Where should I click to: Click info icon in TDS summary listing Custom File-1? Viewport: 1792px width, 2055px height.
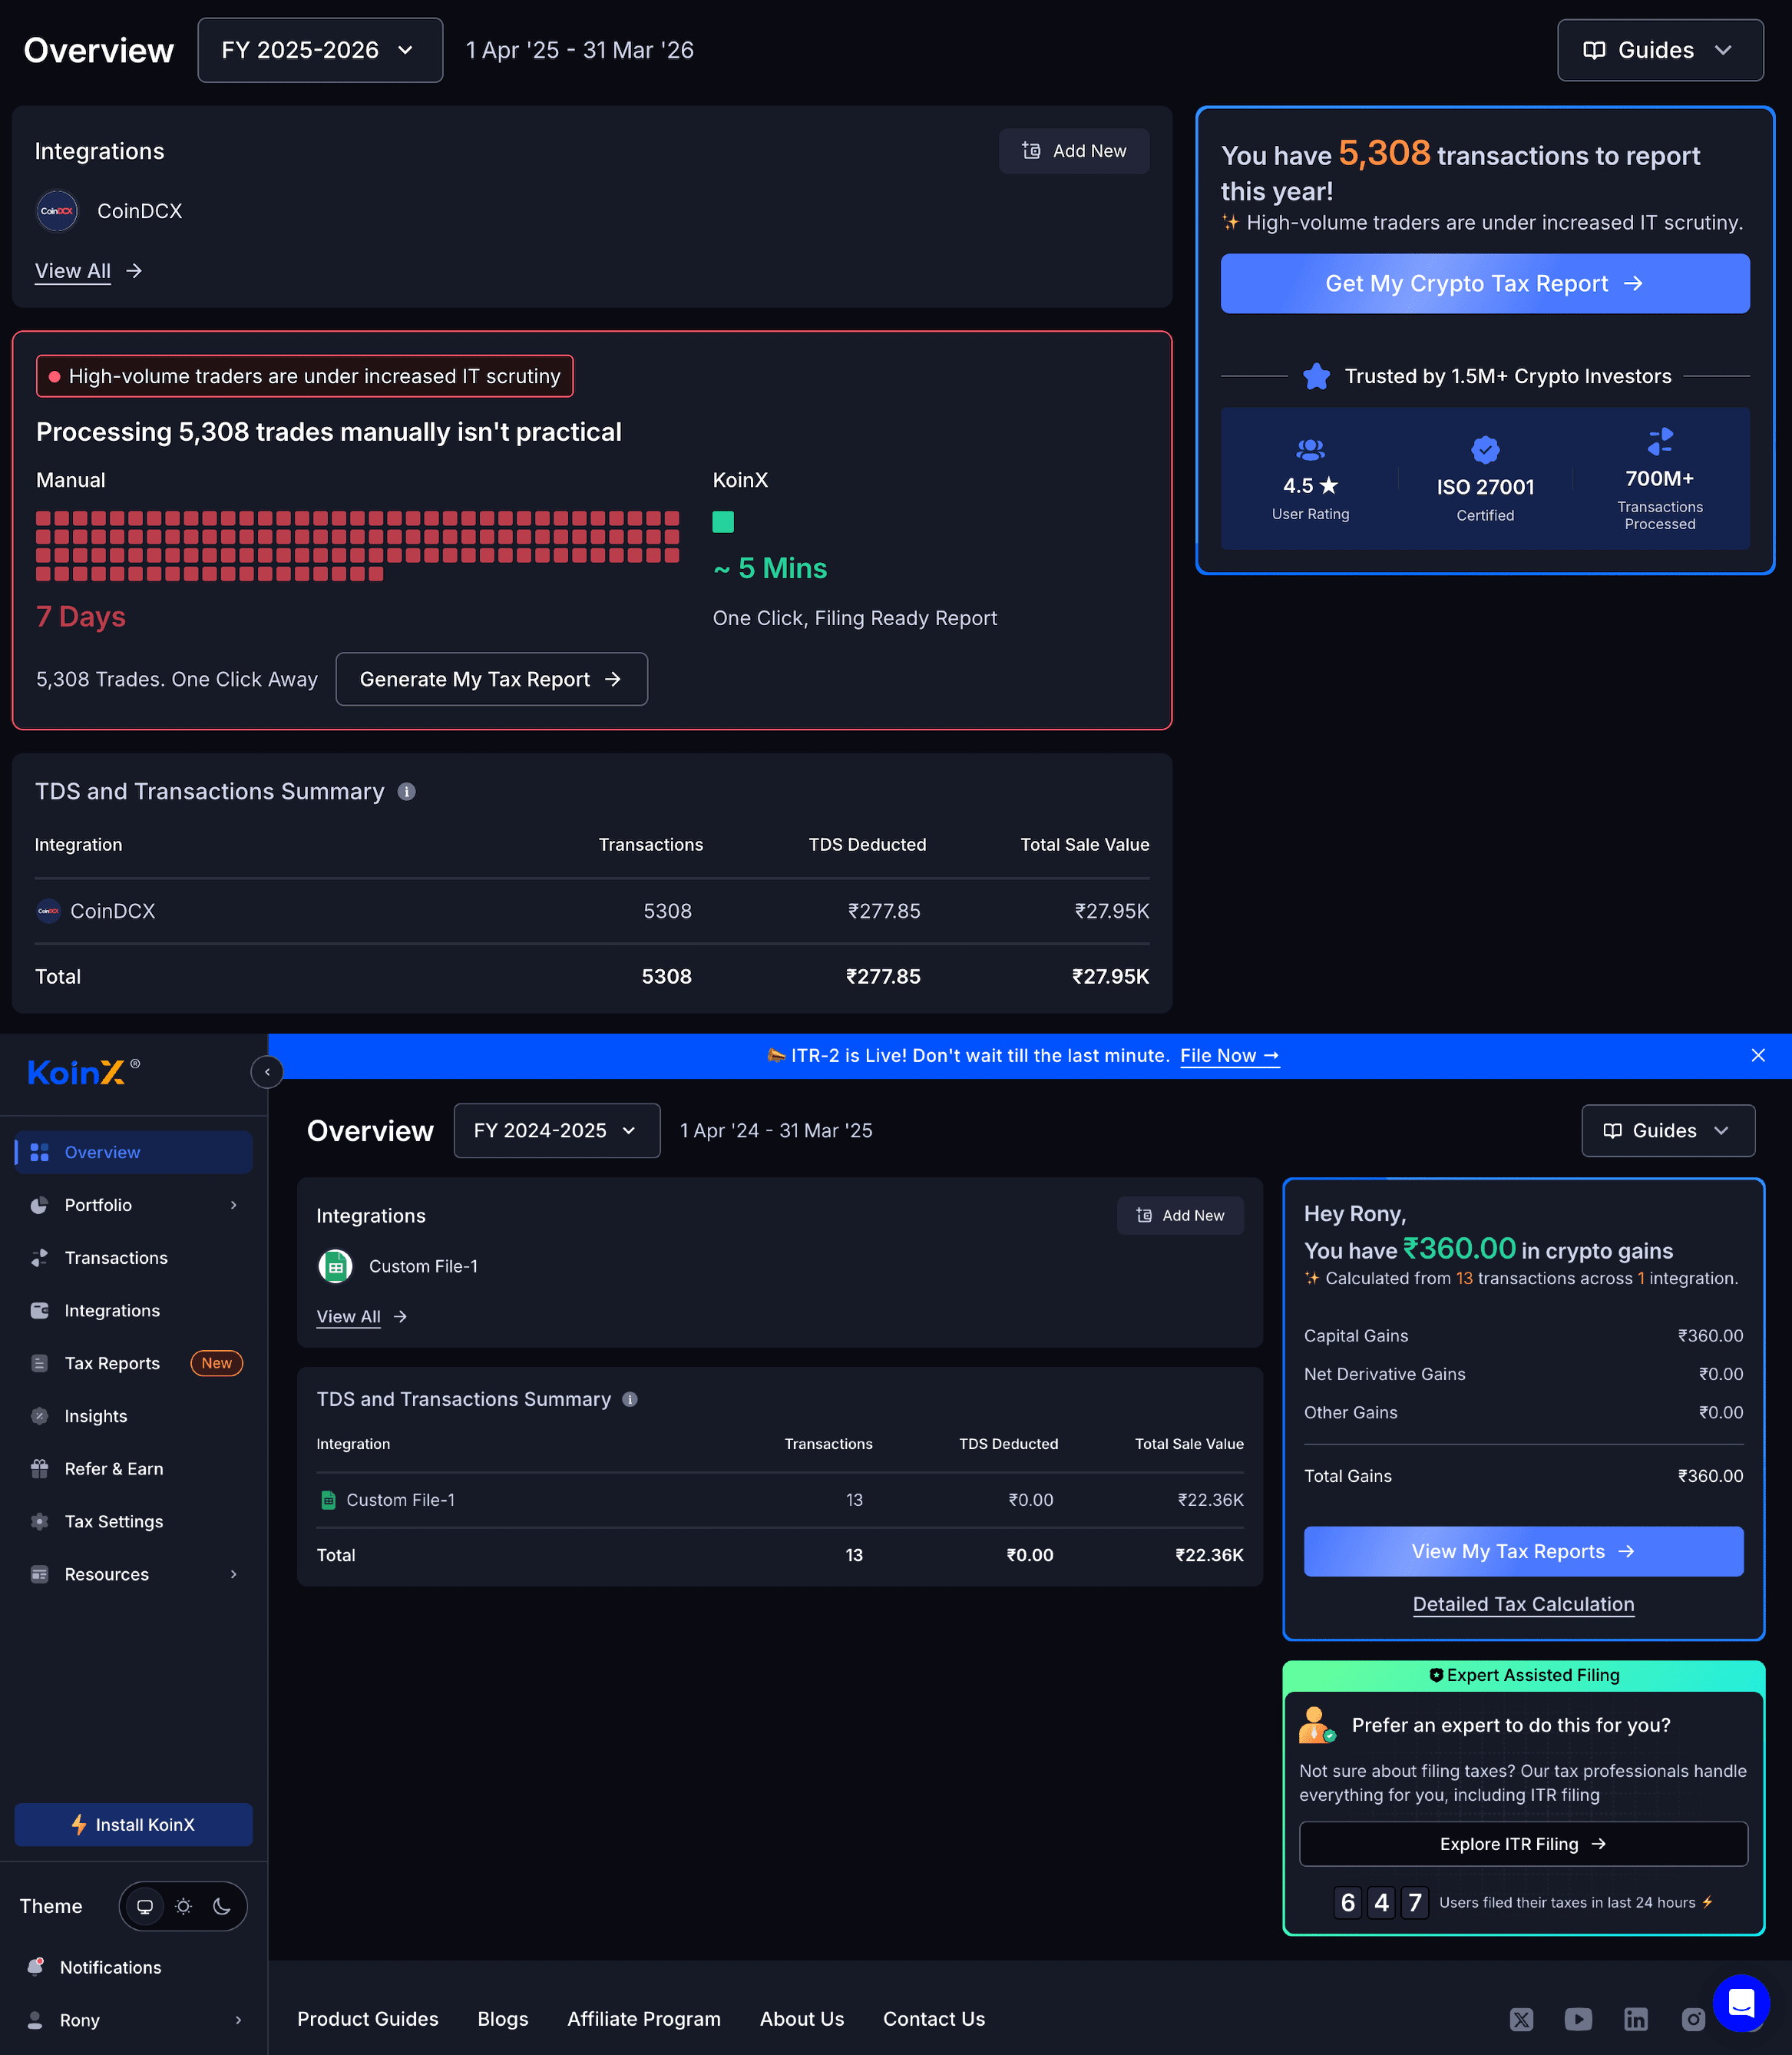tap(630, 1399)
